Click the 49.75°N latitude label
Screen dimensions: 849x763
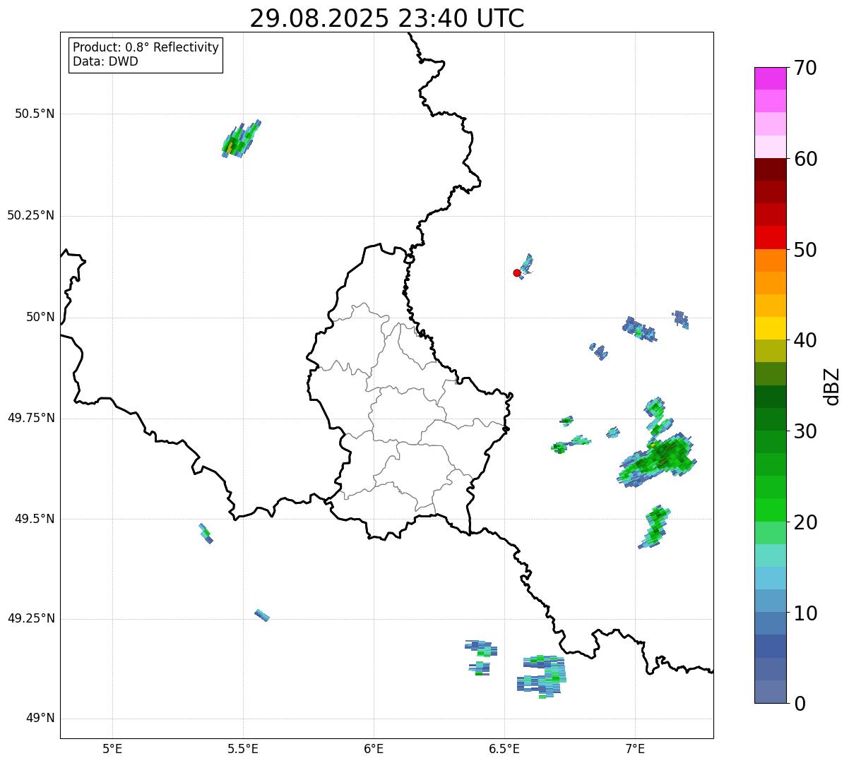coord(31,418)
